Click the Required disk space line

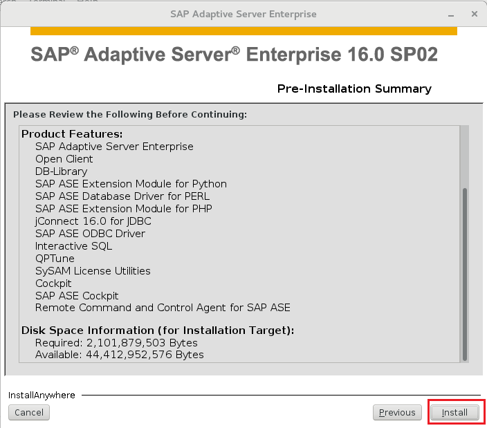click(116, 343)
